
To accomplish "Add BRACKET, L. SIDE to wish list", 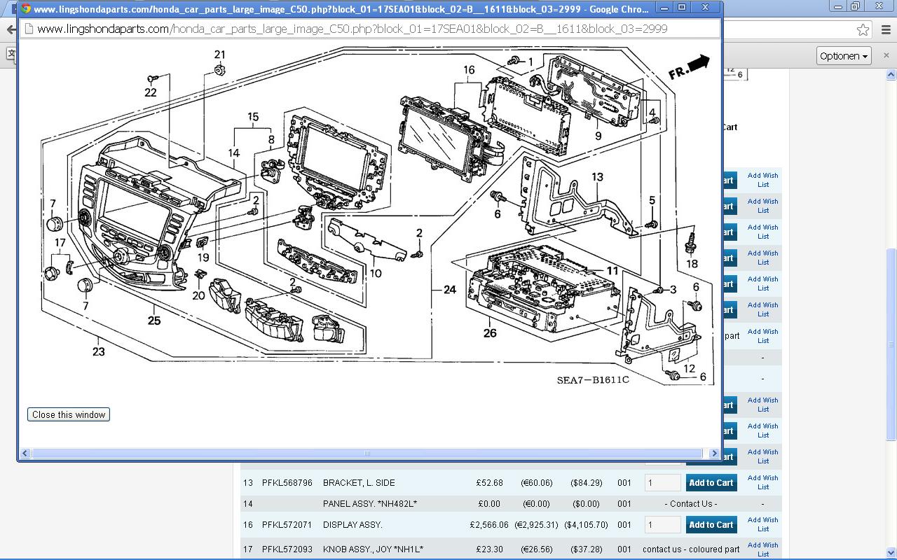I will point(762,482).
